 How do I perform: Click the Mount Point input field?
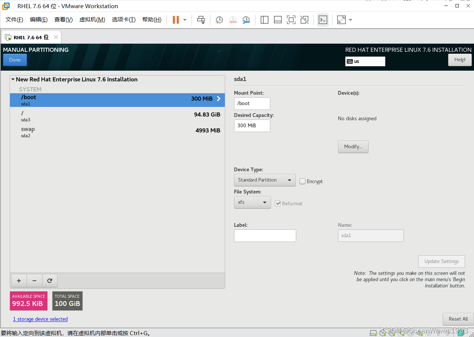[252, 104]
